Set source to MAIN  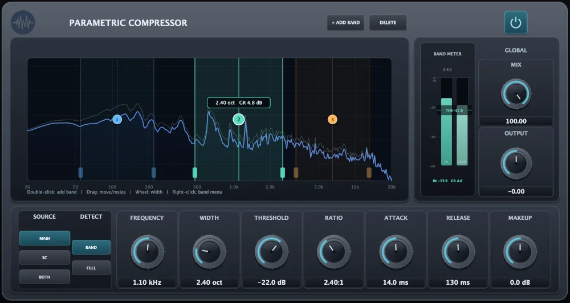[x=44, y=238]
